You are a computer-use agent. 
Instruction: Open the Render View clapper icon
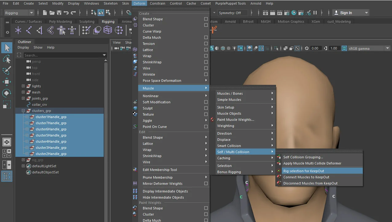click(266, 13)
